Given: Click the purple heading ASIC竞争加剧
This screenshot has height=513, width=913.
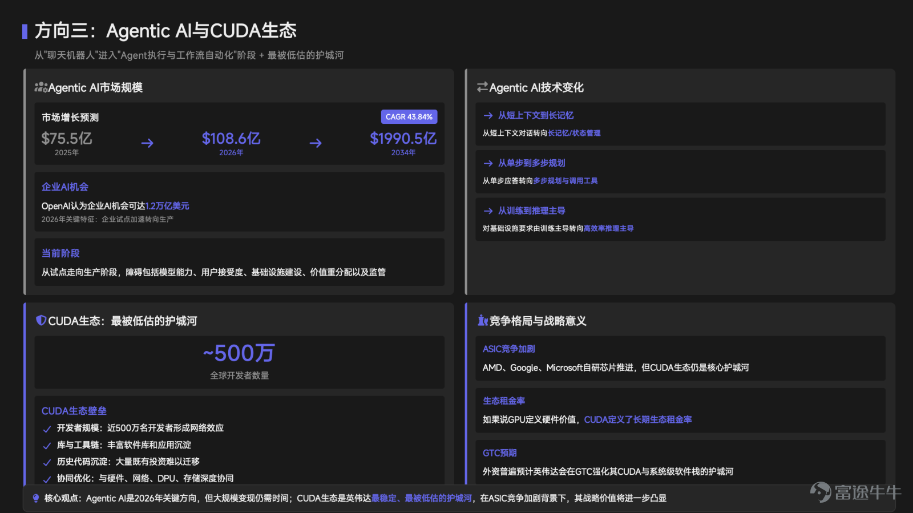Looking at the screenshot, I should 509,349.
